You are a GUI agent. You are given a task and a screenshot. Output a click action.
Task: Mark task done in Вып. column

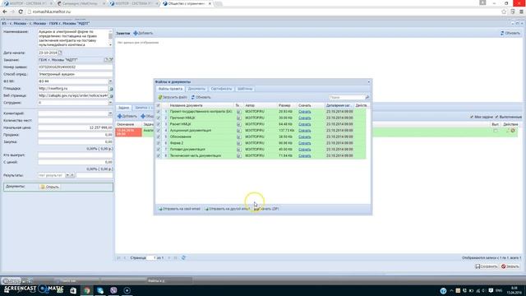click(x=496, y=131)
